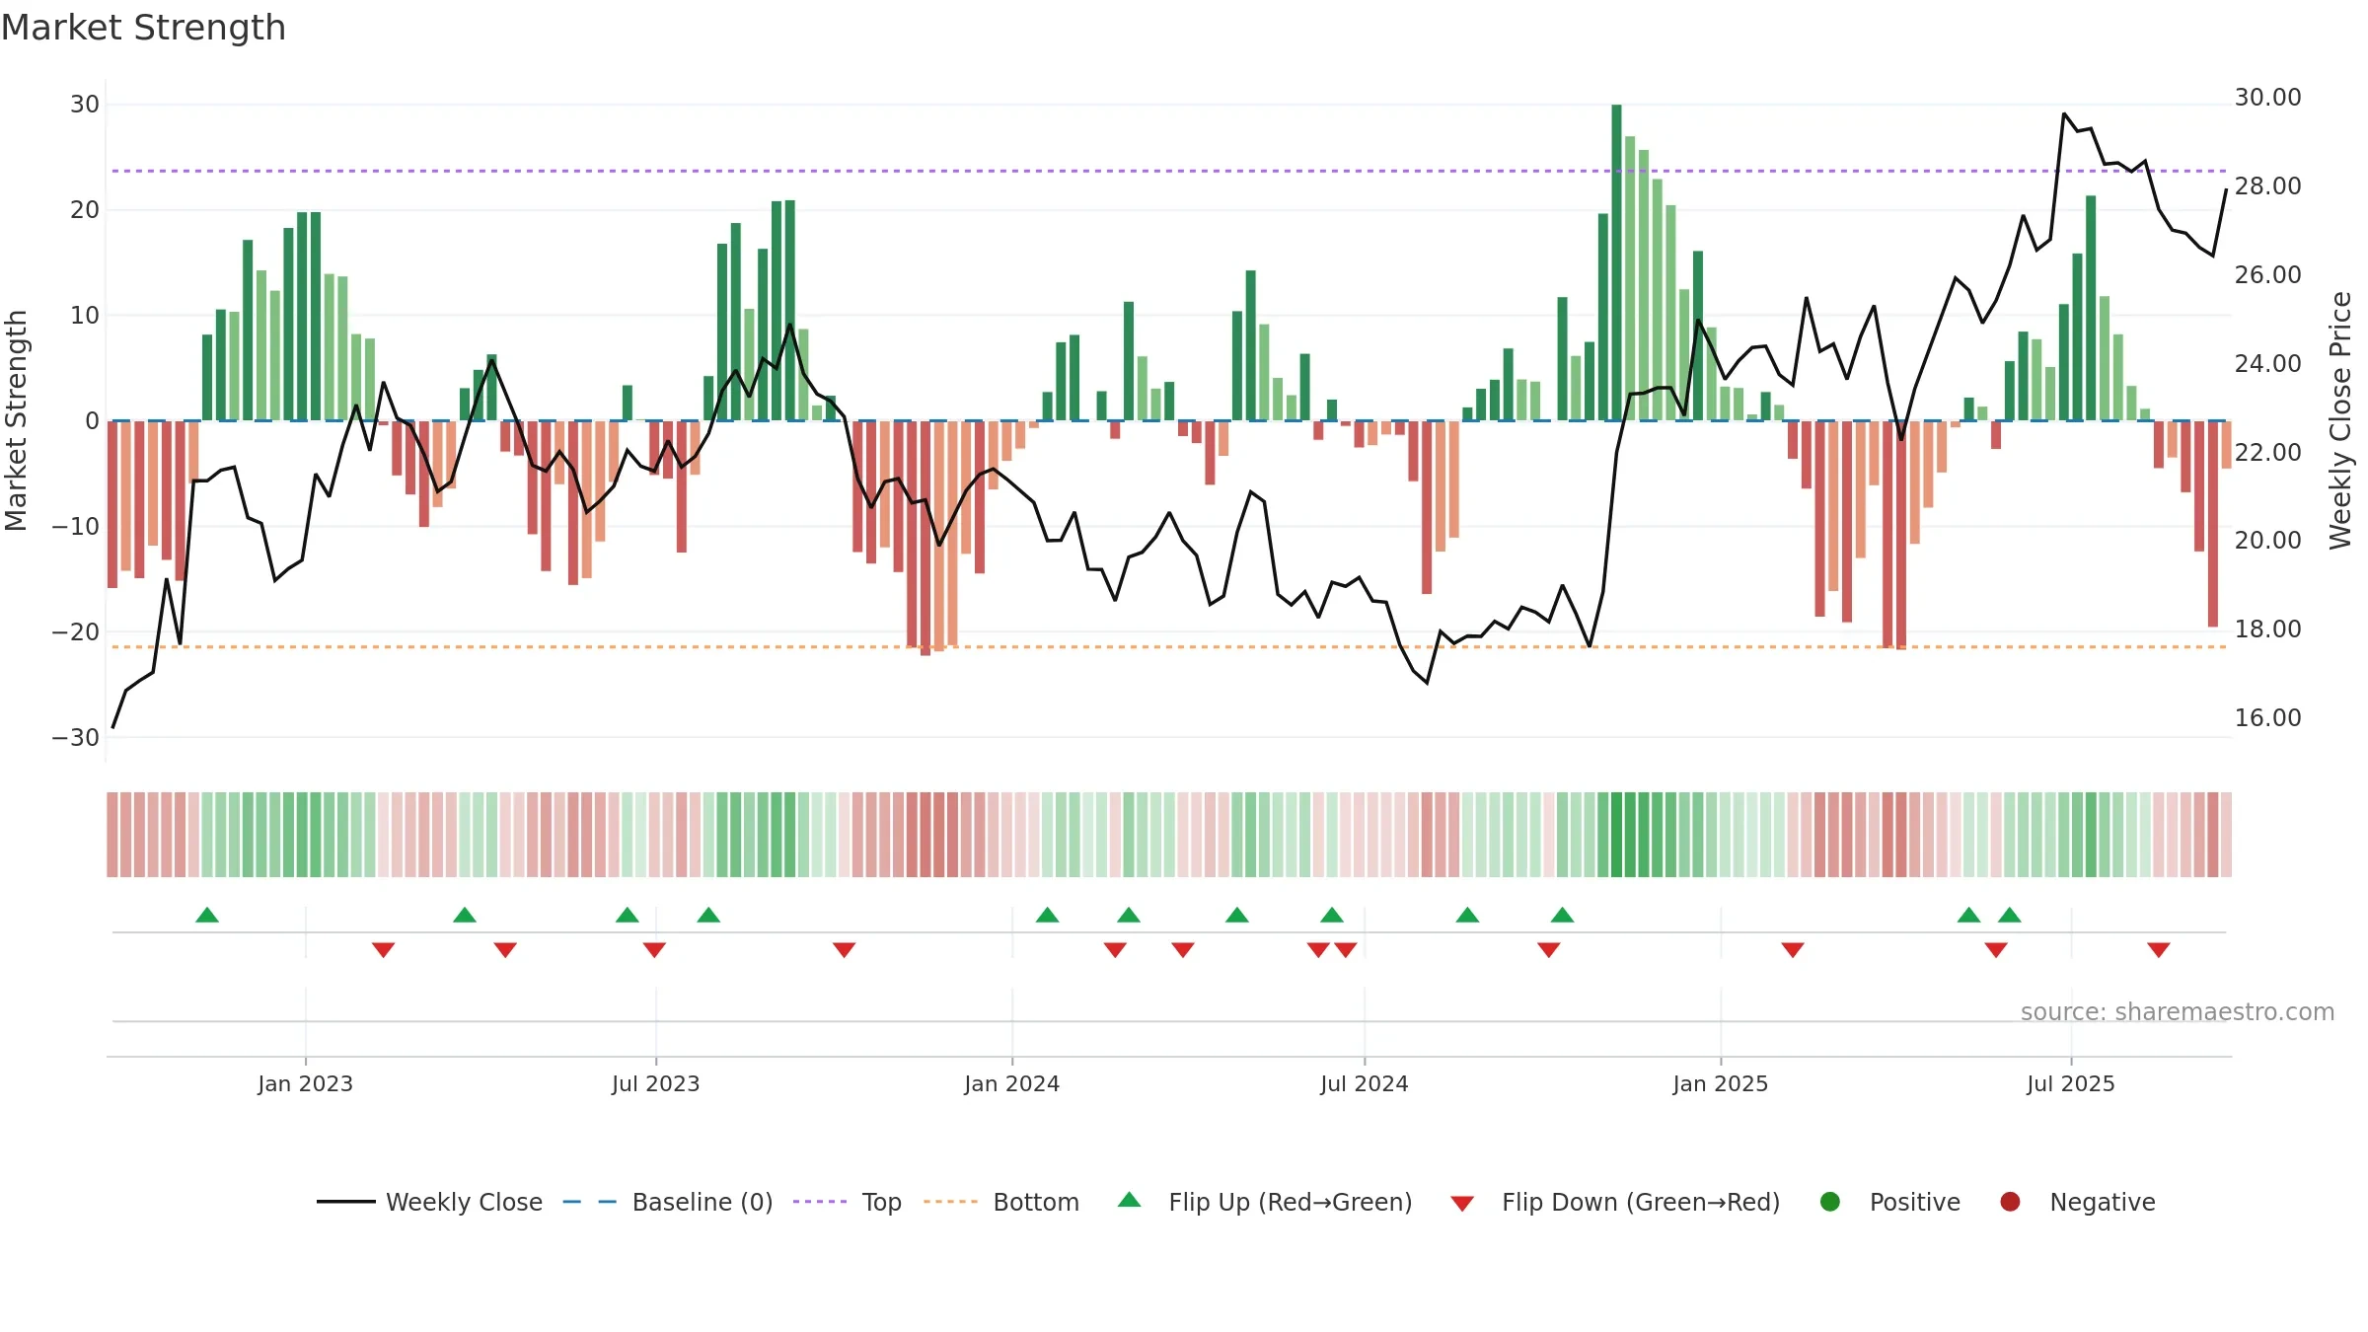Click the 16.00 price tick on right axis
Image resolution: width=2368 pixels, height=1332 pixels.
2268,718
